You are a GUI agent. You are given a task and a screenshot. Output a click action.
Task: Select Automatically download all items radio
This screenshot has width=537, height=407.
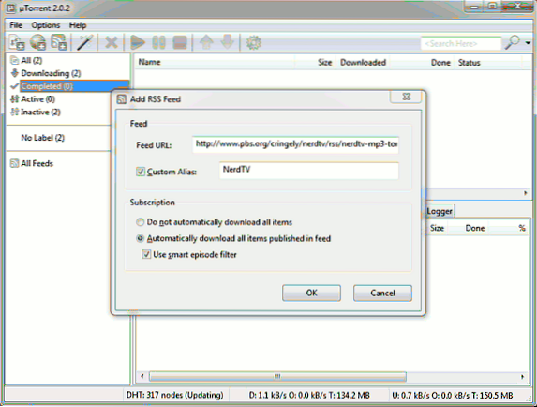pyautogui.click(x=140, y=238)
